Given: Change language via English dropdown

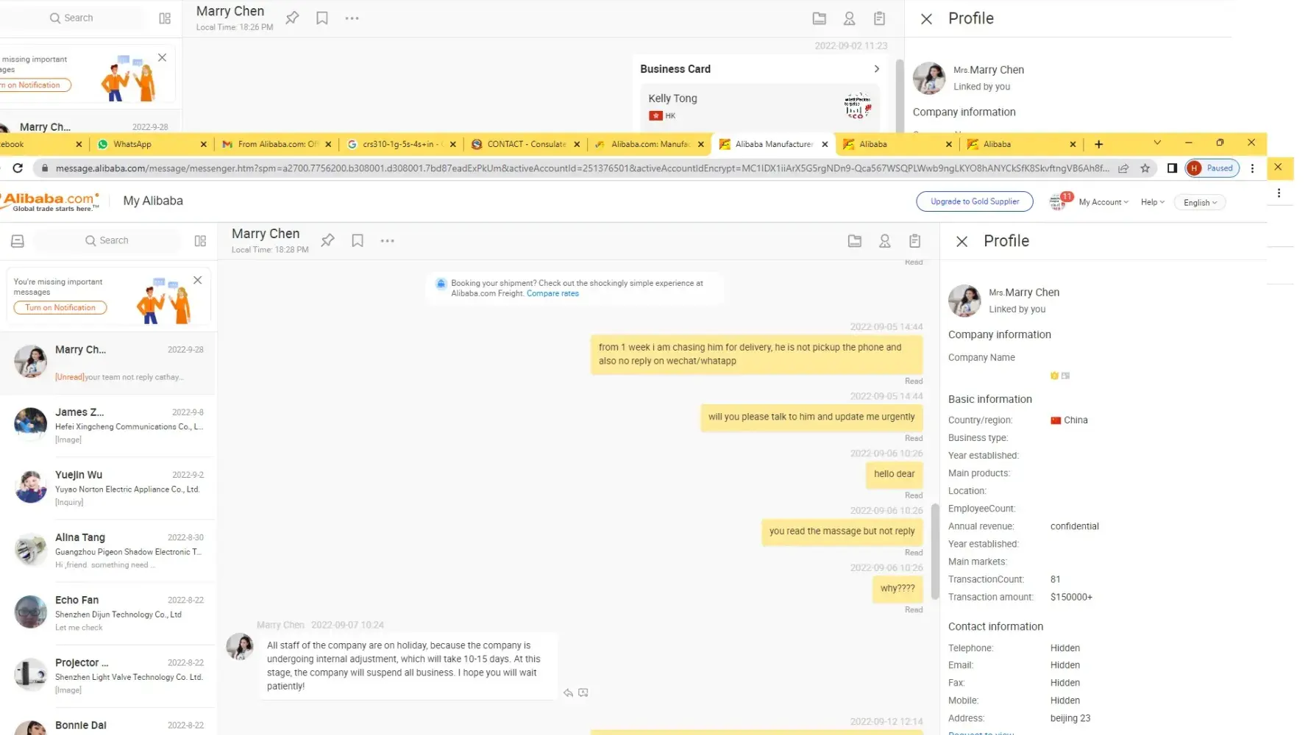Looking at the screenshot, I should (x=1200, y=203).
